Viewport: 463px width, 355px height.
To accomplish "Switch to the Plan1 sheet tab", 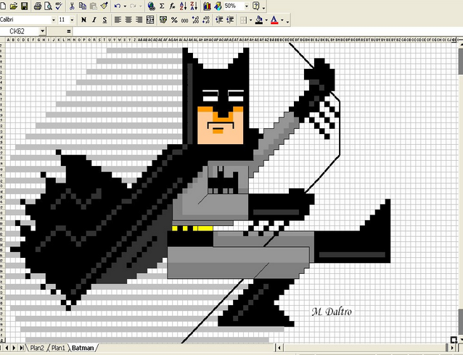I will coord(58,348).
